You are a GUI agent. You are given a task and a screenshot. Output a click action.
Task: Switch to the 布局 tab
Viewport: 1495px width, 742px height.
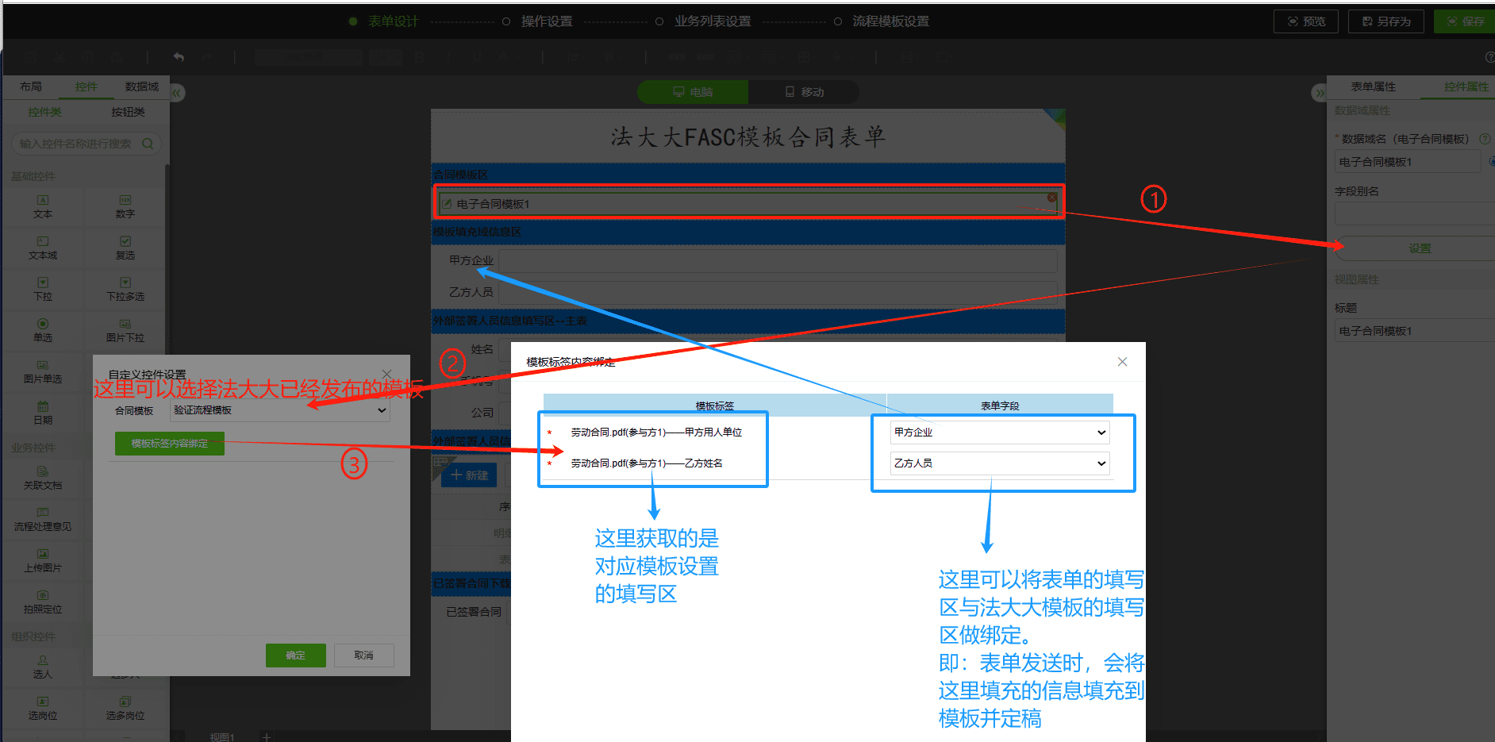(x=31, y=87)
